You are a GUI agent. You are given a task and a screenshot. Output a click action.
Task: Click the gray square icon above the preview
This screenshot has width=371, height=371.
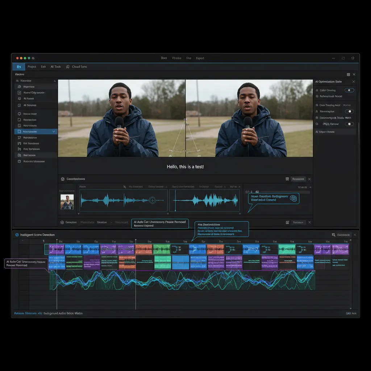coord(348,74)
